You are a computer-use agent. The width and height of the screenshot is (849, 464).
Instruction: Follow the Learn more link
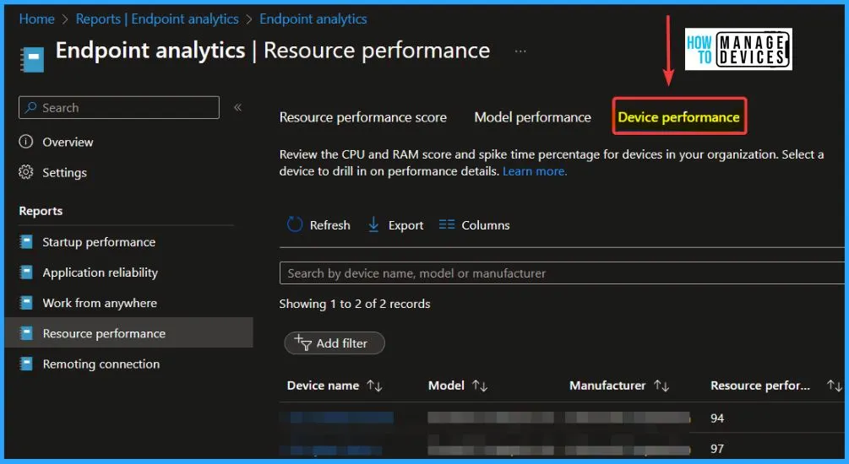pos(535,171)
